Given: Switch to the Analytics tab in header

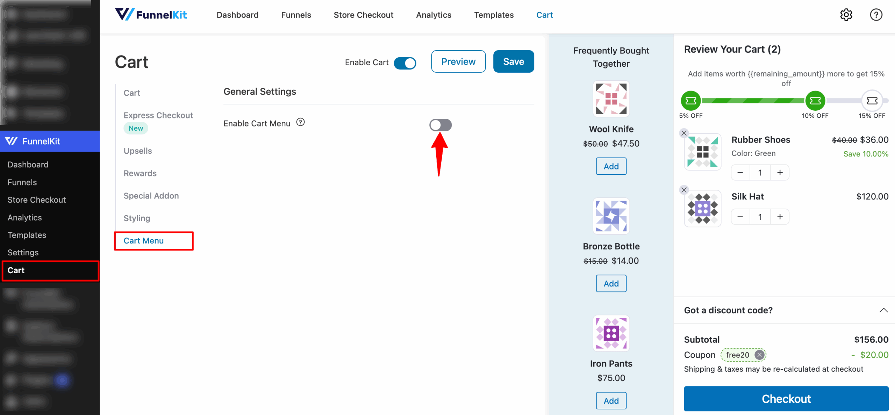Looking at the screenshot, I should click(x=434, y=15).
